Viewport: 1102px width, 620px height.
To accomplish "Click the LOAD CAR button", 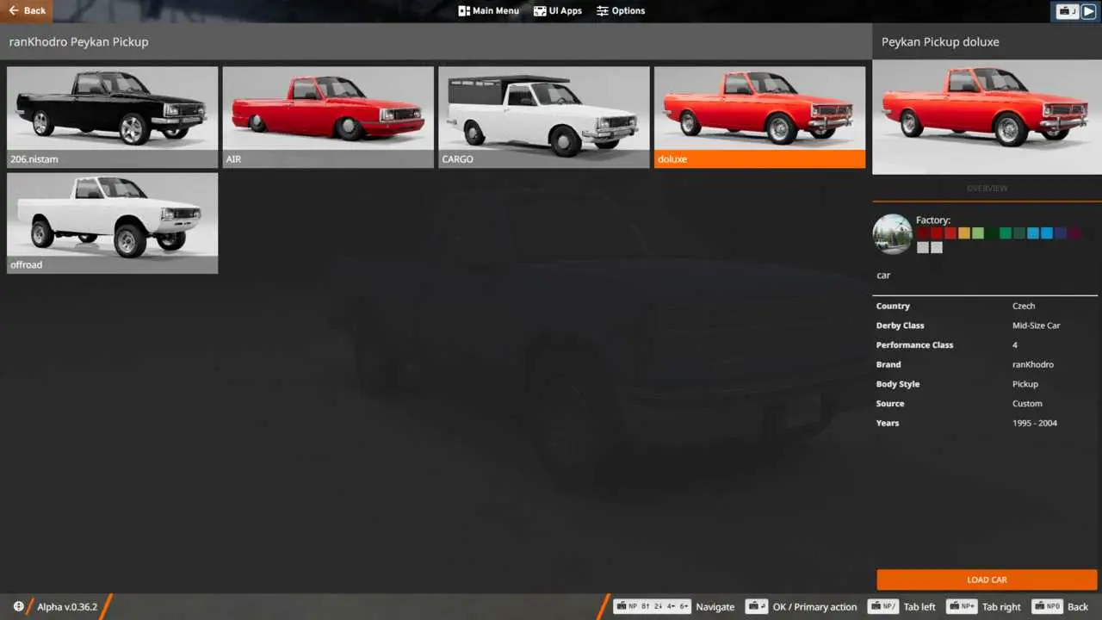I will point(987,580).
